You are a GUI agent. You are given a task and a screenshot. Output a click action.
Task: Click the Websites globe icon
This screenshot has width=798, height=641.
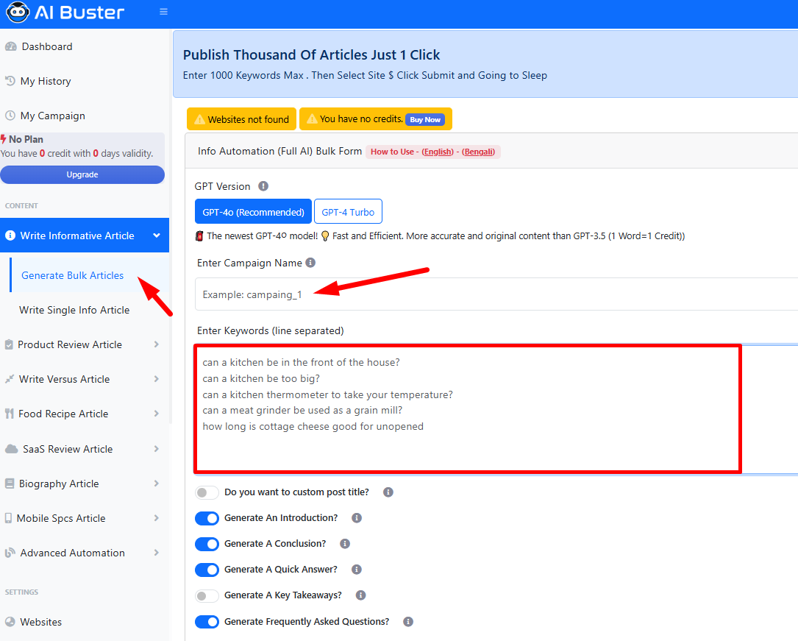point(10,622)
